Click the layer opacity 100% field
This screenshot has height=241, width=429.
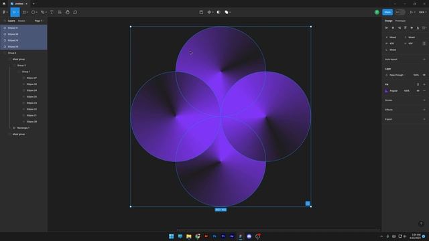[x=416, y=75]
